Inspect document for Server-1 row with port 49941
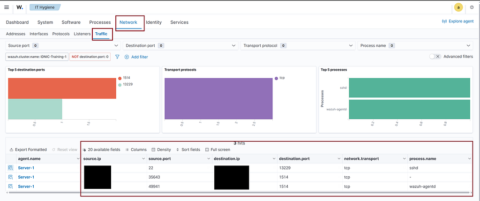The height and width of the screenshot is (201, 480). [x=10, y=187]
